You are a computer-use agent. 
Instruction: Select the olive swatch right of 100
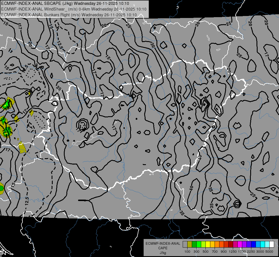(190, 244)
